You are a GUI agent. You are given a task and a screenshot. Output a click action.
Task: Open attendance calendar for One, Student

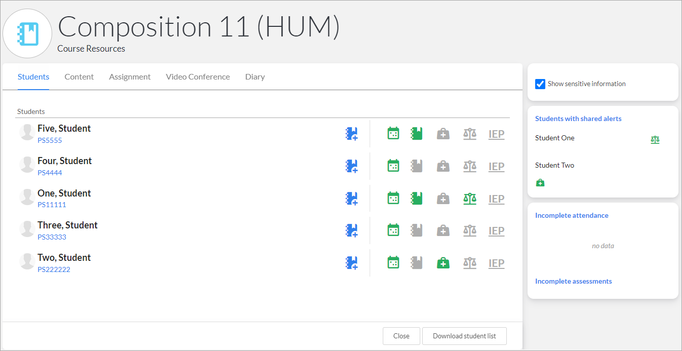[x=393, y=198]
